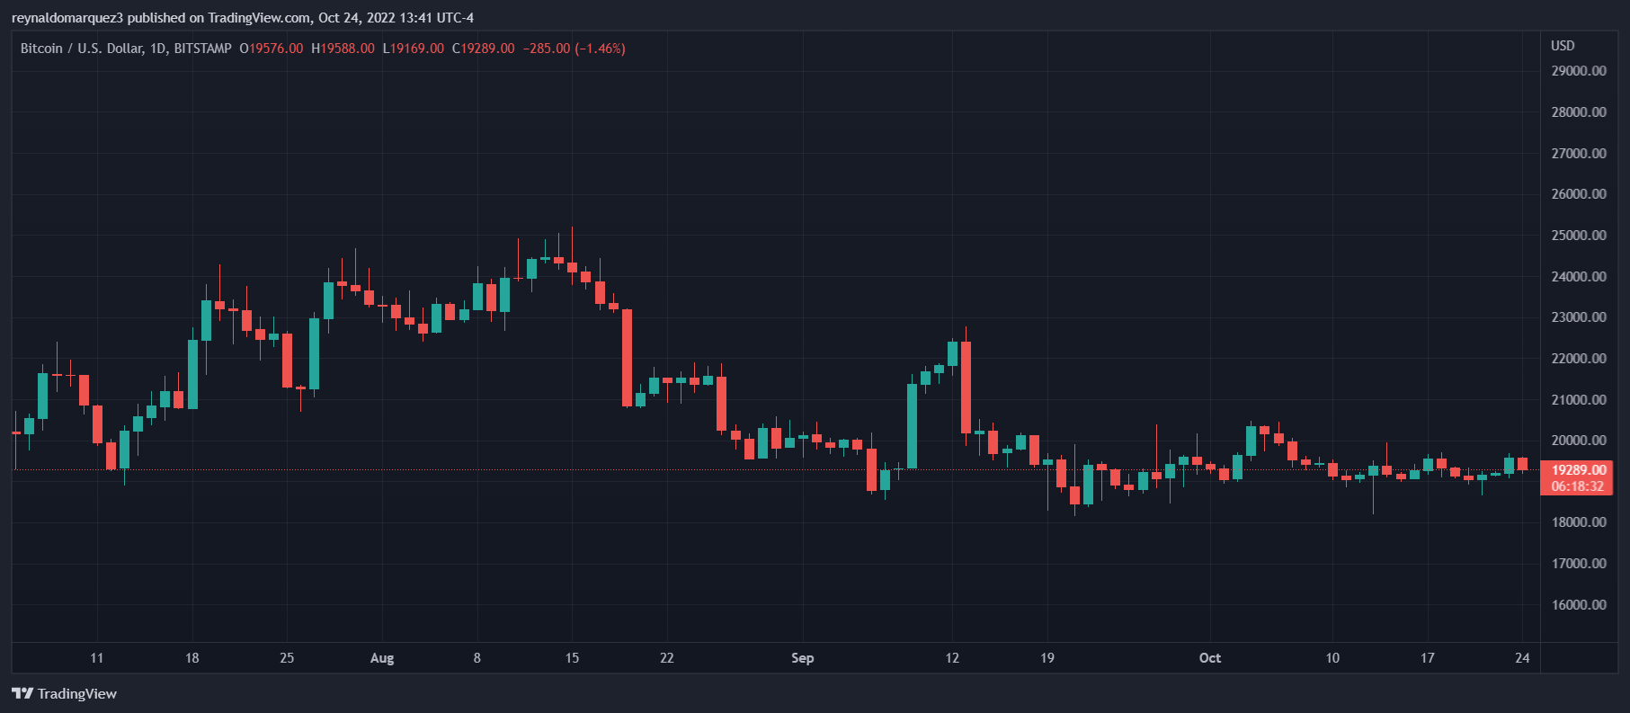Click the high value H19588.00 in legend
The height and width of the screenshot is (713, 1630).
[x=343, y=49]
